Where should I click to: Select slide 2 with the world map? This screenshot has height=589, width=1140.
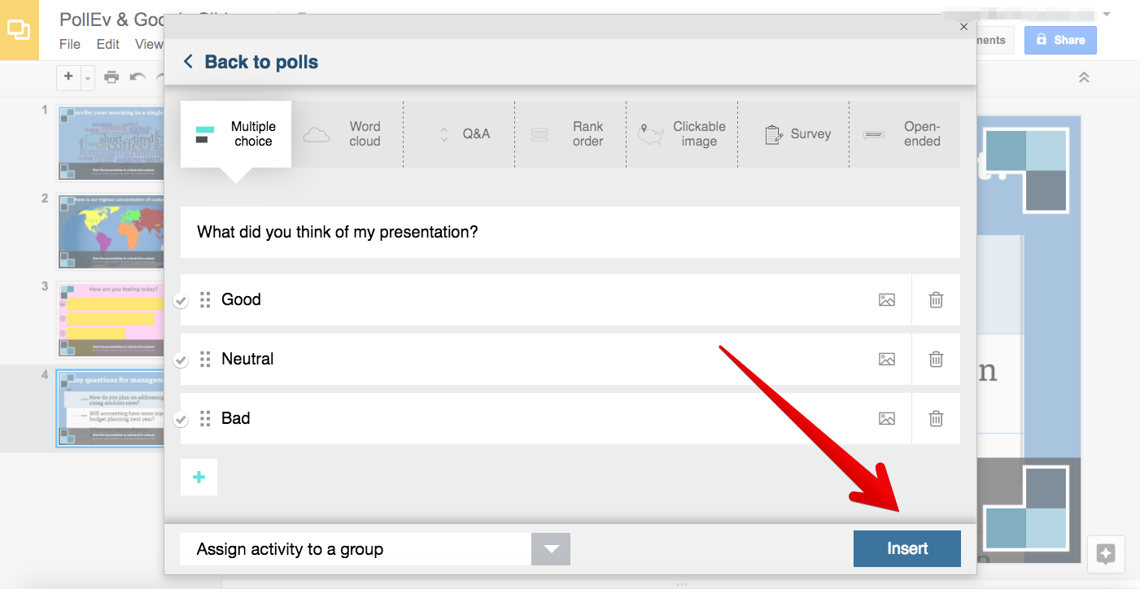[x=111, y=232]
